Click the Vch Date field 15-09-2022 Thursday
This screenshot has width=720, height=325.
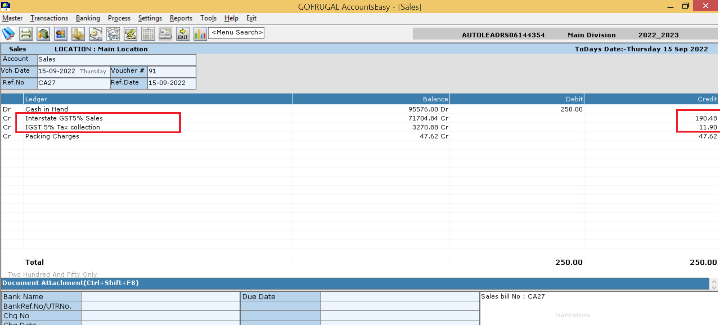[x=74, y=71]
